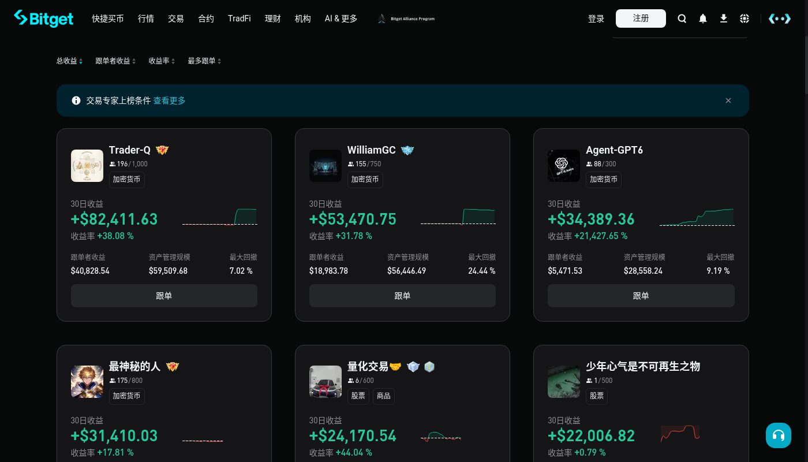Click the handshake emoji badge on 量化交易

[395, 367]
